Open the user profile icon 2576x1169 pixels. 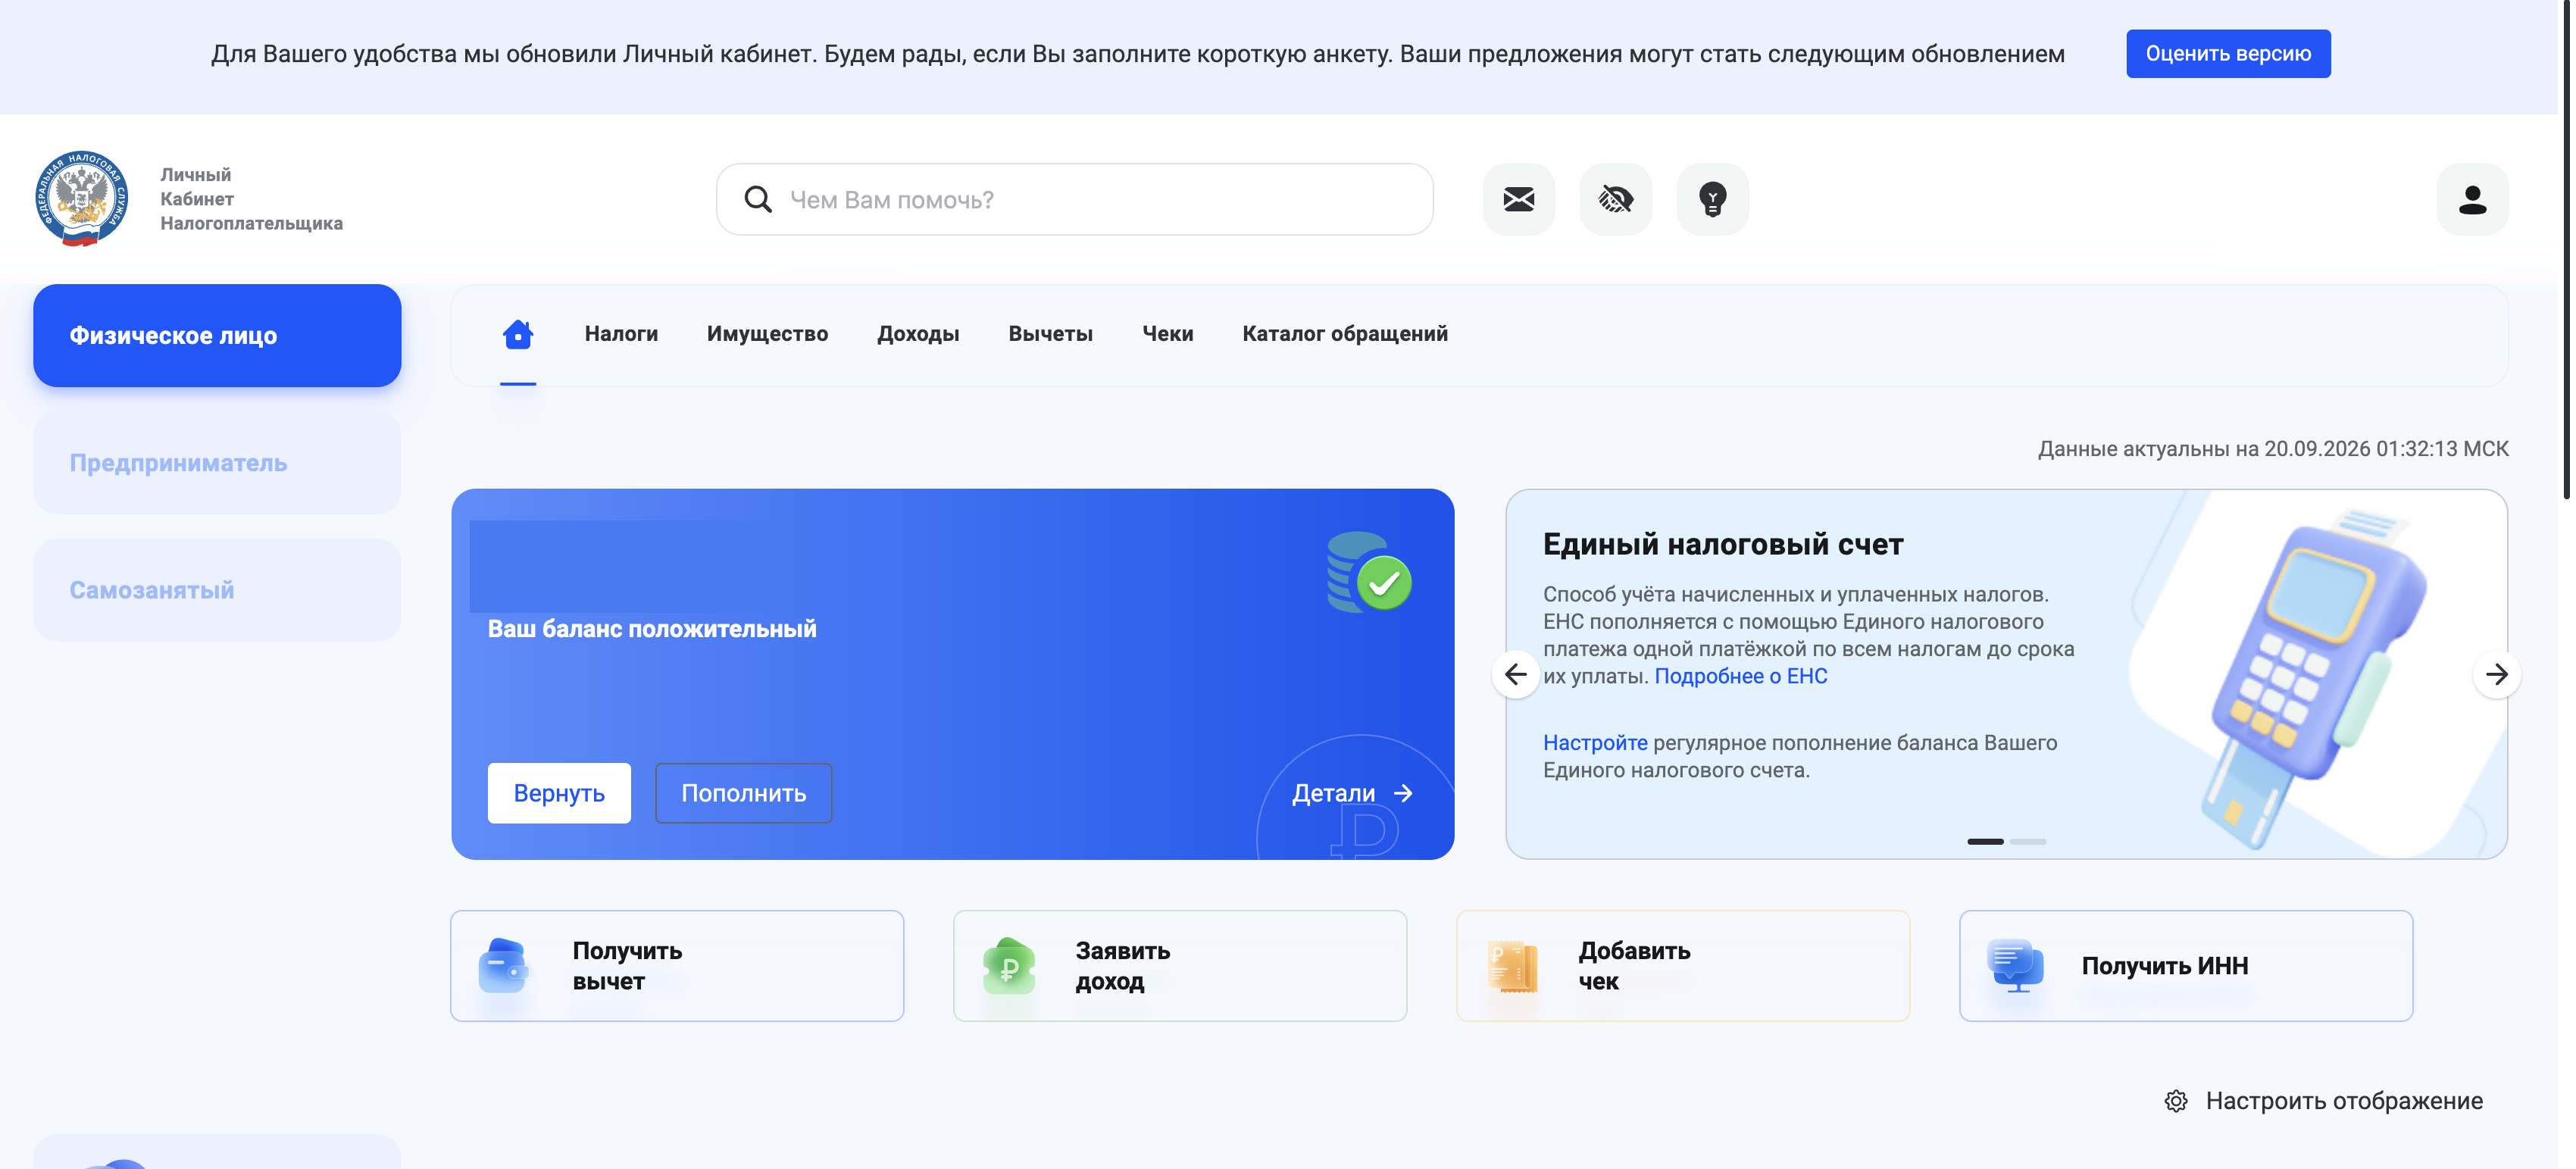2472,199
